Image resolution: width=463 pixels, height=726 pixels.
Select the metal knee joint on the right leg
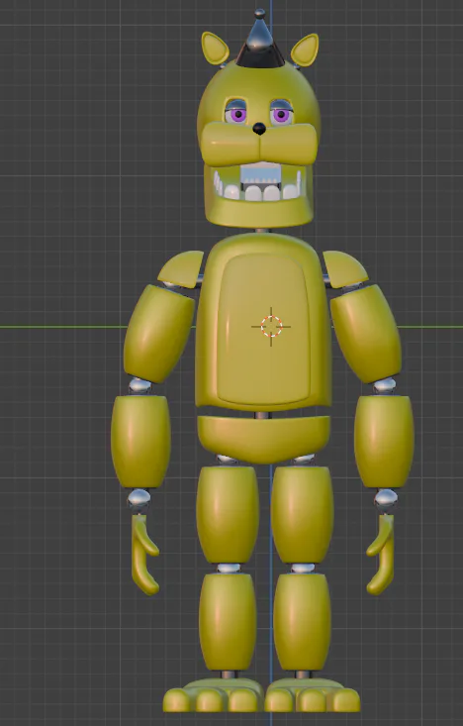pyautogui.click(x=303, y=569)
